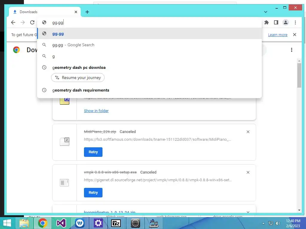Click the network tray icon

pyautogui.click(x=271, y=223)
